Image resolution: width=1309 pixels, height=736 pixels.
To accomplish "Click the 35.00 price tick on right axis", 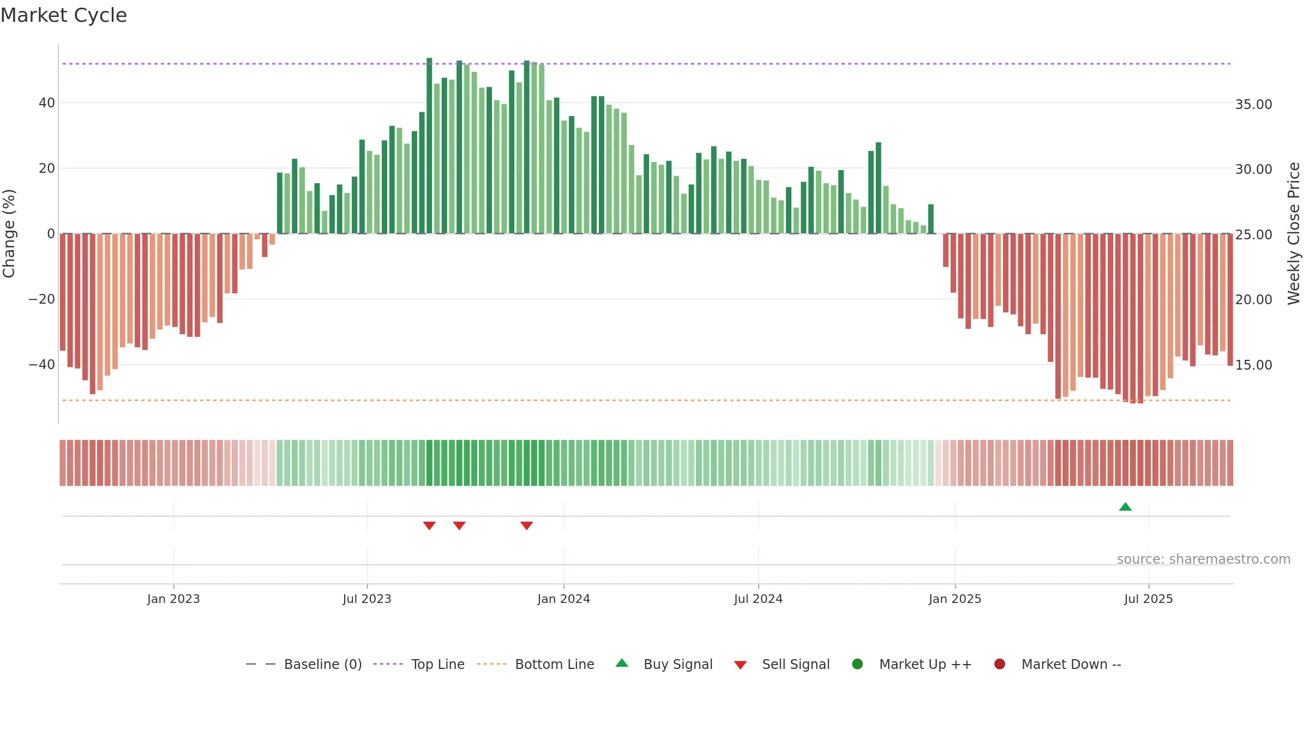I will (1253, 105).
